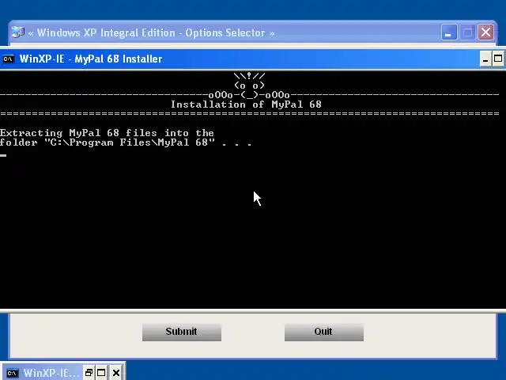Image resolution: width=506 pixels, height=380 pixels.
Task: Click the 'Extracting MyPal 68 files into the' line
Action: click(x=107, y=133)
